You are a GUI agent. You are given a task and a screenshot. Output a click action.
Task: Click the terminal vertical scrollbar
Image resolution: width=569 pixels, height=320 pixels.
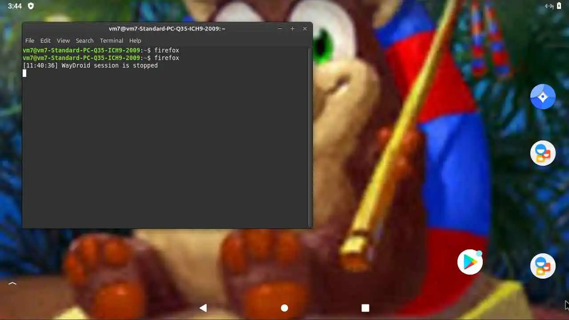tap(309, 137)
